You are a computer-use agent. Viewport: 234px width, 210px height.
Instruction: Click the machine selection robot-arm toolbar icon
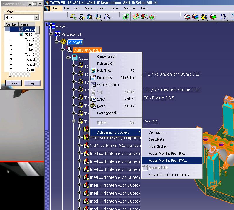[73, 16]
